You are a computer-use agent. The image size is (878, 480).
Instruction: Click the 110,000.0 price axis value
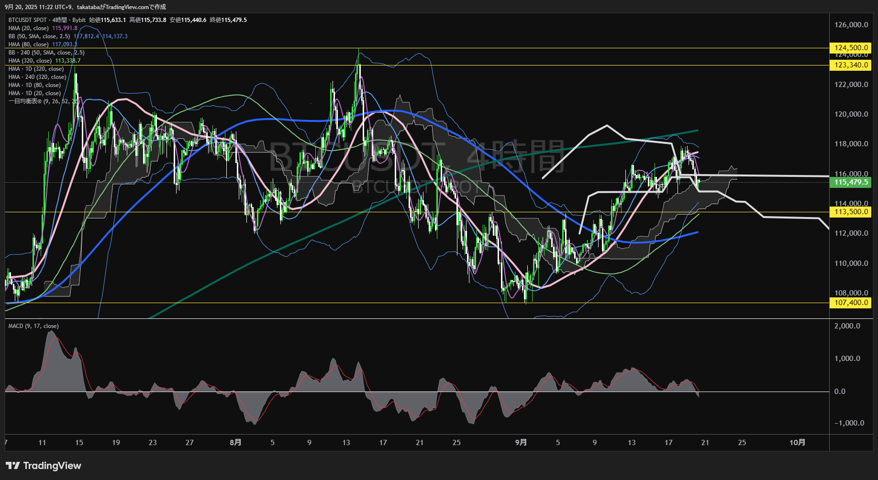pyautogui.click(x=851, y=263)
